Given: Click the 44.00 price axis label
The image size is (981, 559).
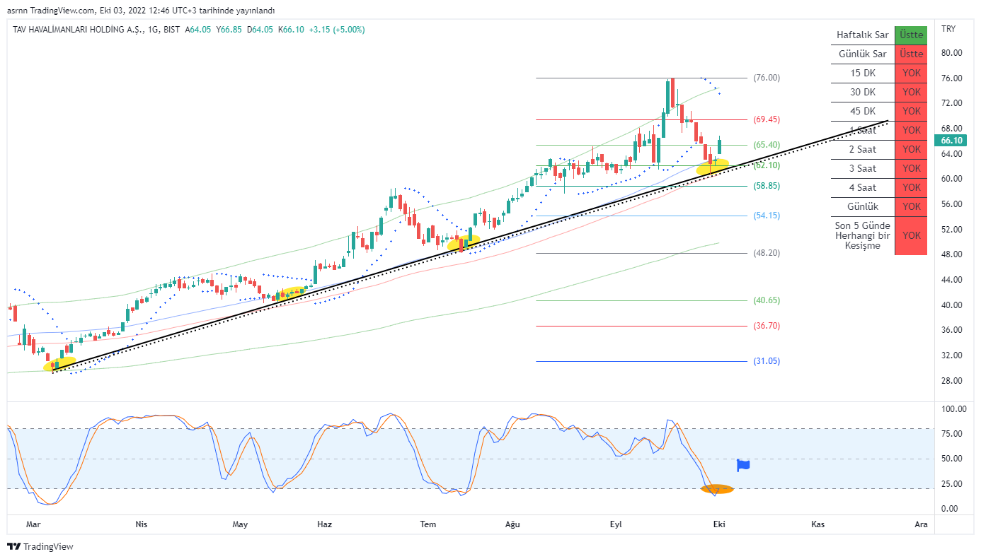Looking at the screenshot, I should (x=952, y=280).
